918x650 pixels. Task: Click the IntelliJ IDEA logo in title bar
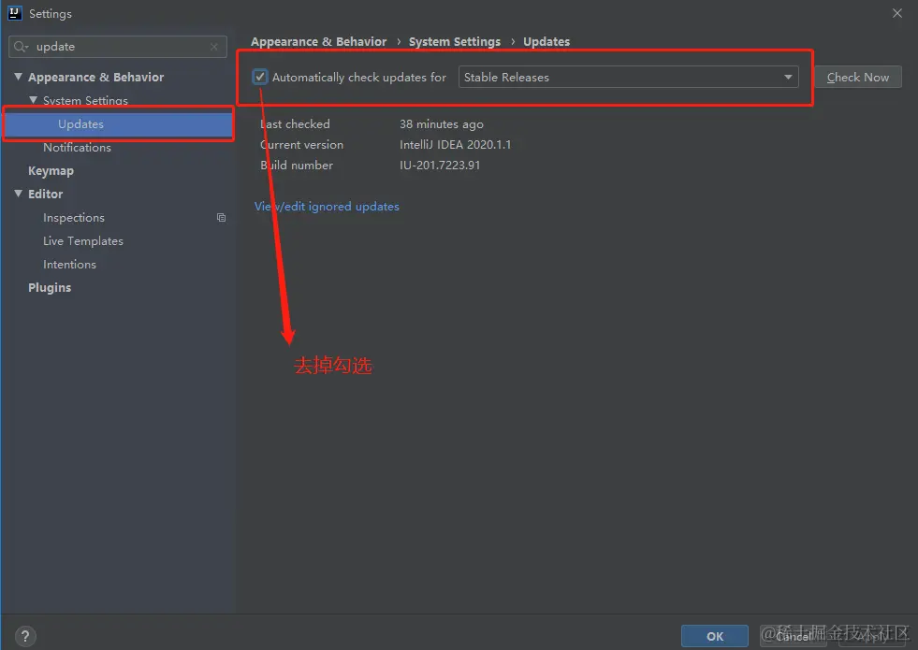click(15, 13)
